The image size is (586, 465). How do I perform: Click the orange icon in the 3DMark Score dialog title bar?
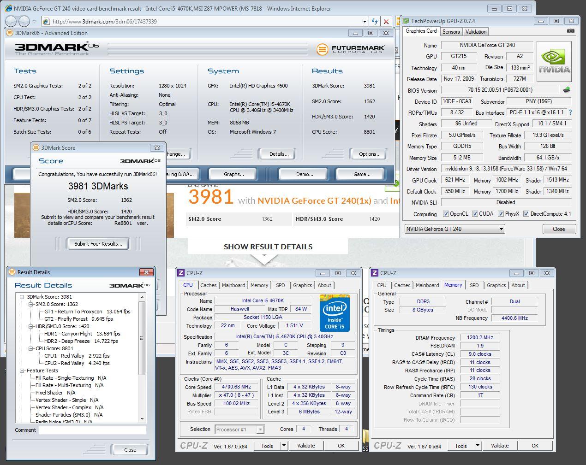[36, 147]
